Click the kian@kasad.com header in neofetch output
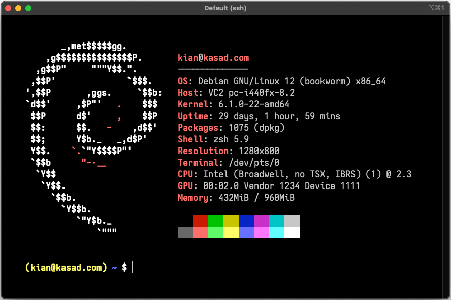 pos(213,58)
